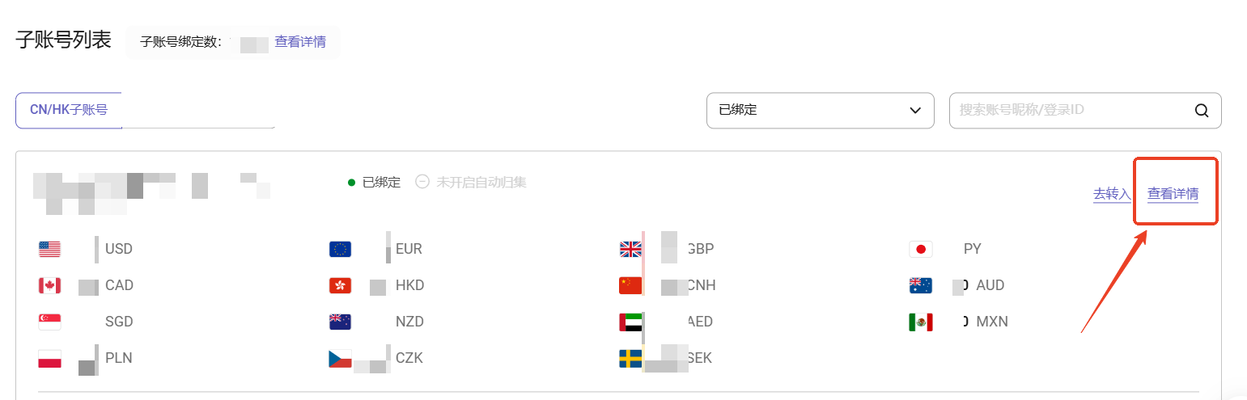This screenshot has height=400, width=1247.
Task: Click the 去转入 transfer-in link
Action: [1111, 194]
